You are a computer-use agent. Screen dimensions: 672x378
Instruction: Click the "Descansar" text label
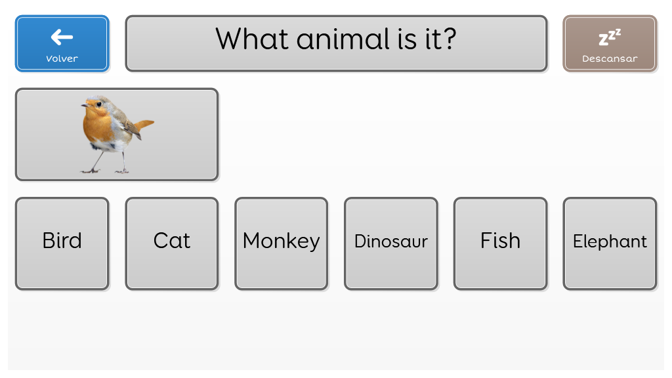(x=610, y=58)
